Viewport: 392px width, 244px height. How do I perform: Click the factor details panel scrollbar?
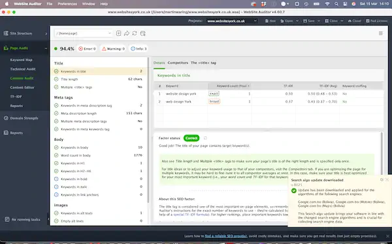tap(382, 155)
